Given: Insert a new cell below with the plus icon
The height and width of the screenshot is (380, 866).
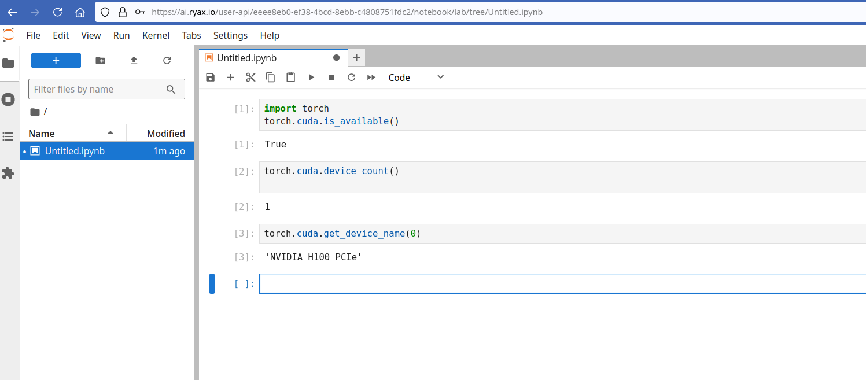Looking at the screenshot, I should point(230,78).
